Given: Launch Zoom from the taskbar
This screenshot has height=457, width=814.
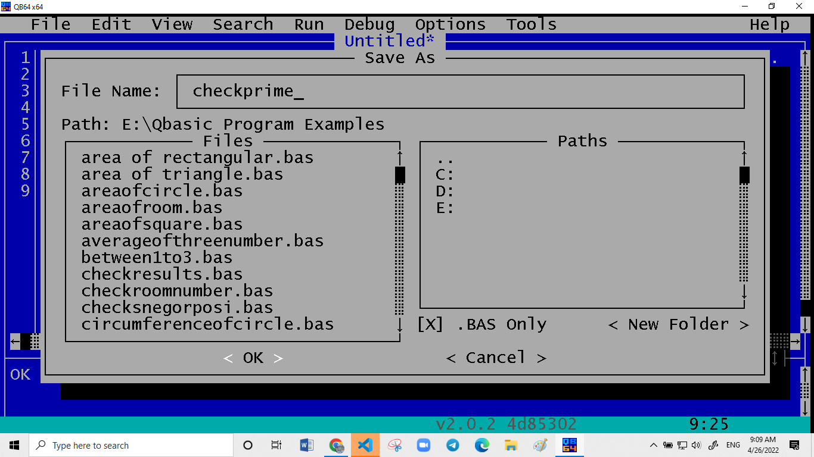Looking at the screenshot, I should point(423,445).
